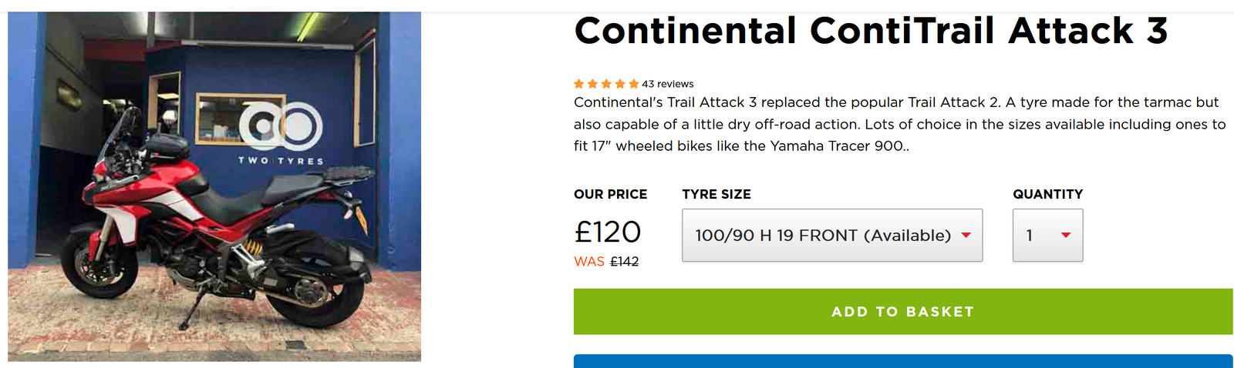Click the blue button below Add to Basket
1234x368 pixels.
(x=902, y=361)
